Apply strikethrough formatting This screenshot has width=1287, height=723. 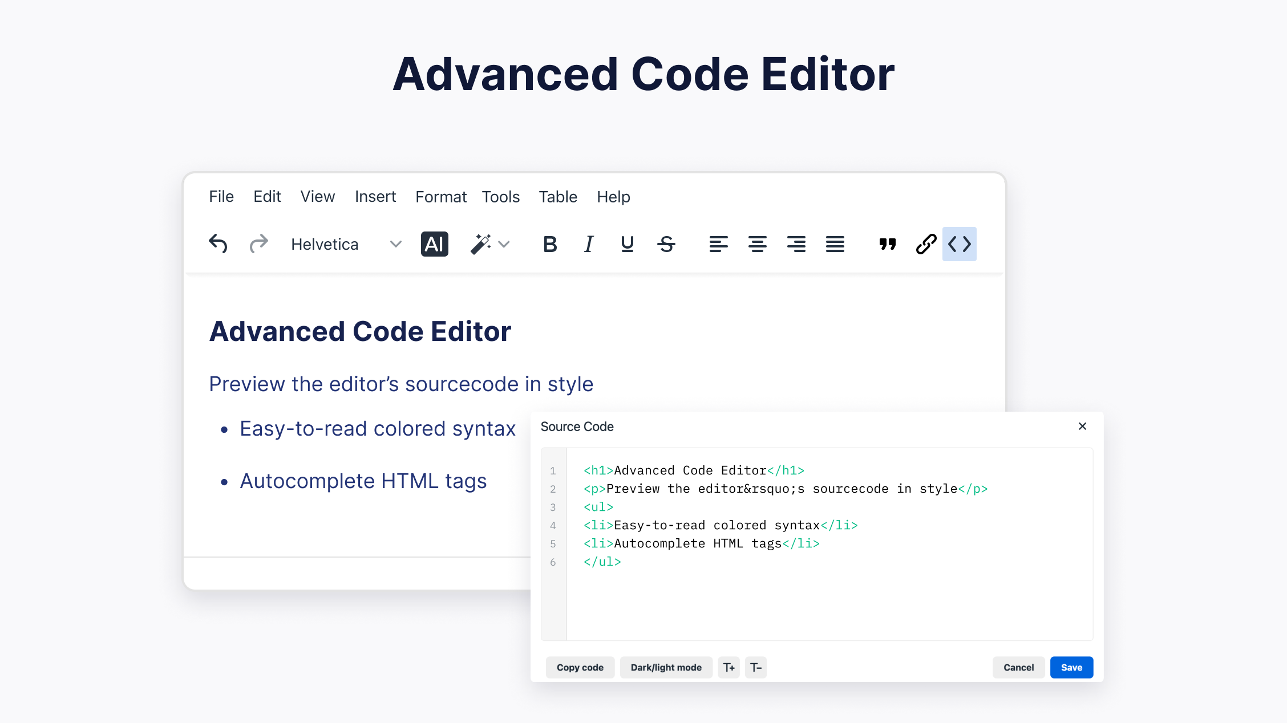[x=666, y=244]
